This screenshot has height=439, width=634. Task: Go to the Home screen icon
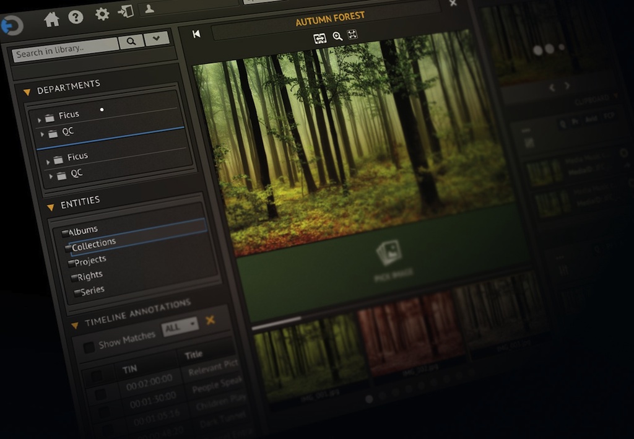point(51,19)
